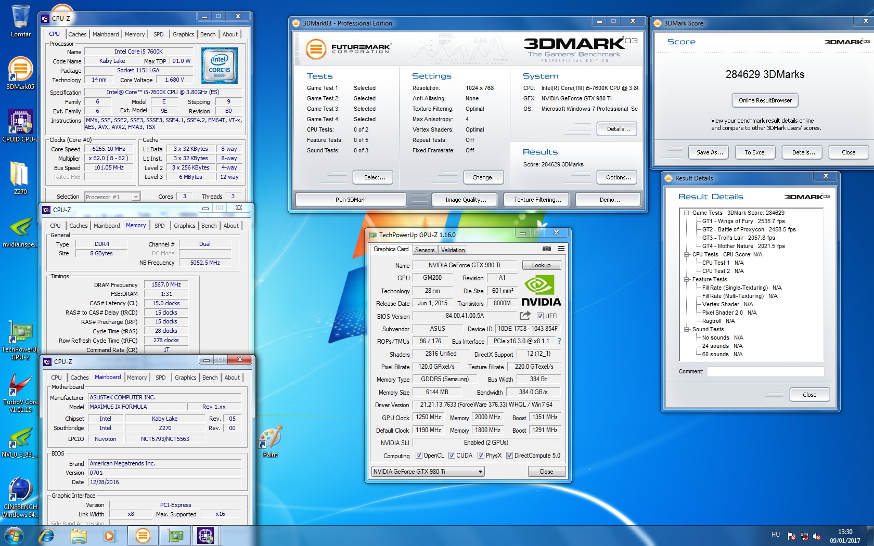Click the Change... button under Settings
Screen dimensions: 874x546
pyautogui.click(x=485, y=177)
